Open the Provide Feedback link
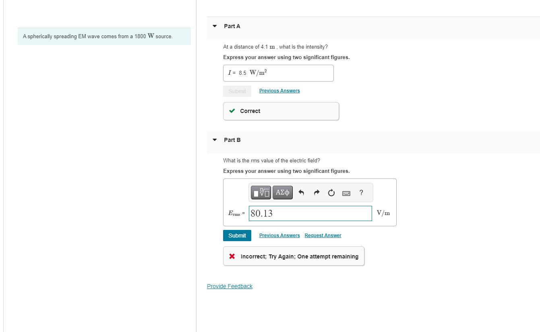The image size is (540, 332). click(x=230, y=286)
